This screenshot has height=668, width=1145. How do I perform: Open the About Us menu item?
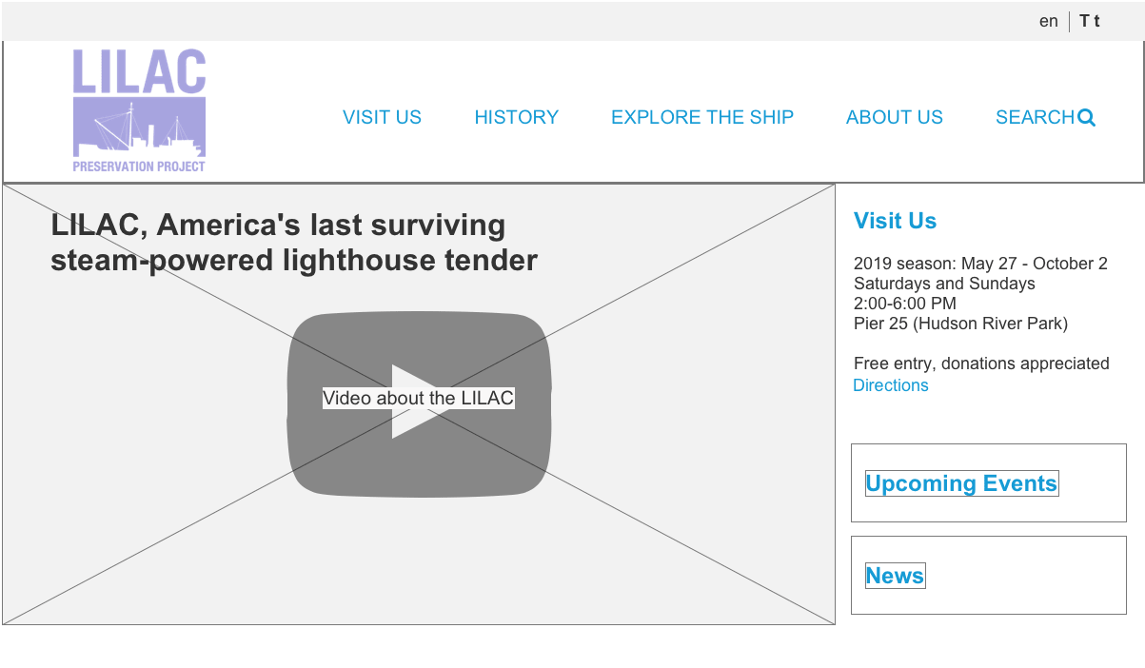click(x=895, y=117)
